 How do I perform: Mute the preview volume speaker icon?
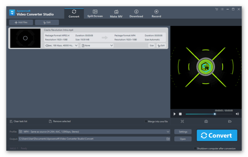point(237,114)
